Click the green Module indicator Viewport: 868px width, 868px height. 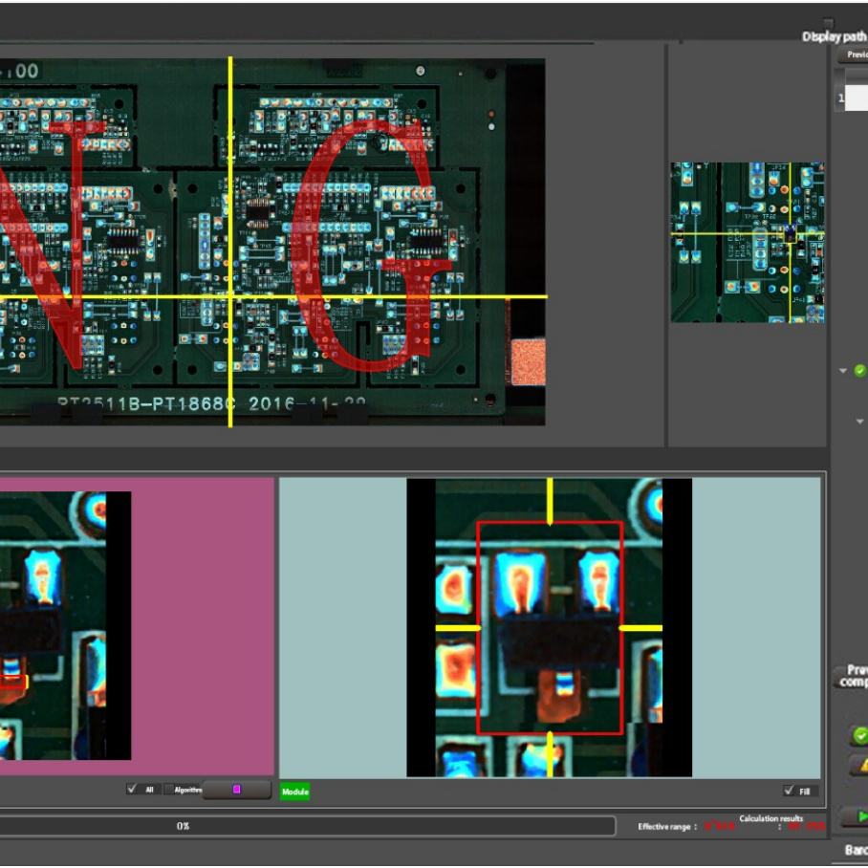(x=294, y=792)
